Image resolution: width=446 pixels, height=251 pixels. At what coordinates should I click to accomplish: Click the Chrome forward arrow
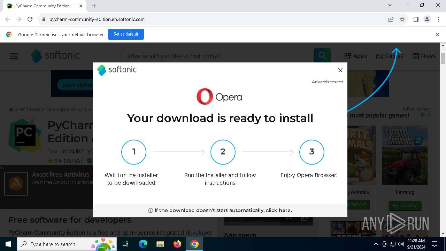tap(19, 19)
